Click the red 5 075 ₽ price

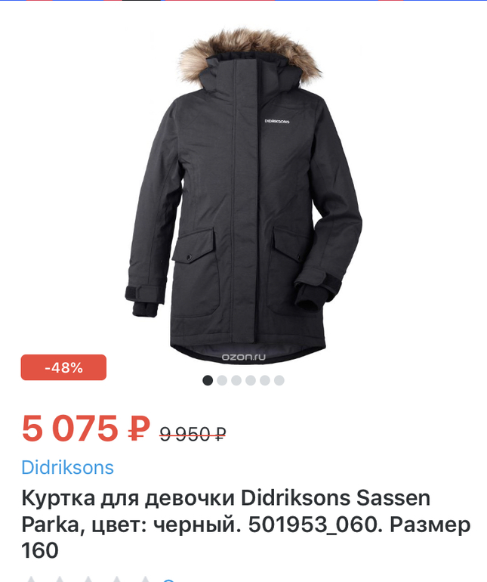point(86,429)
